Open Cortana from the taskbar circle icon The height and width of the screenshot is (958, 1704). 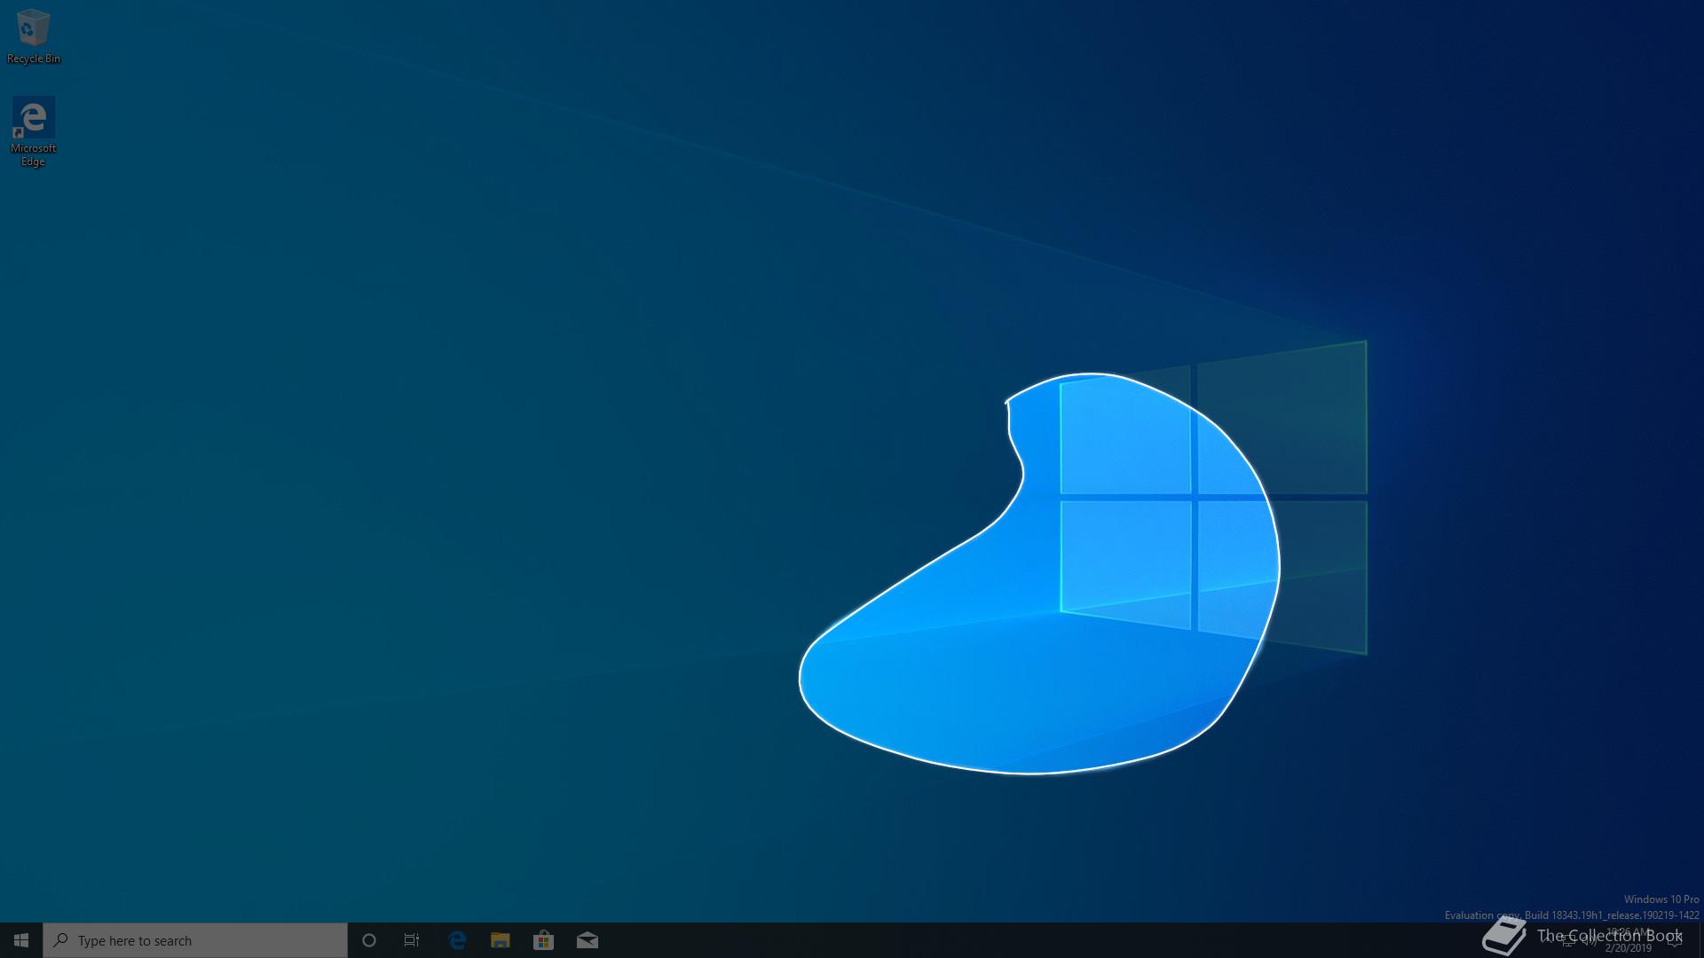tap(369, 940)
